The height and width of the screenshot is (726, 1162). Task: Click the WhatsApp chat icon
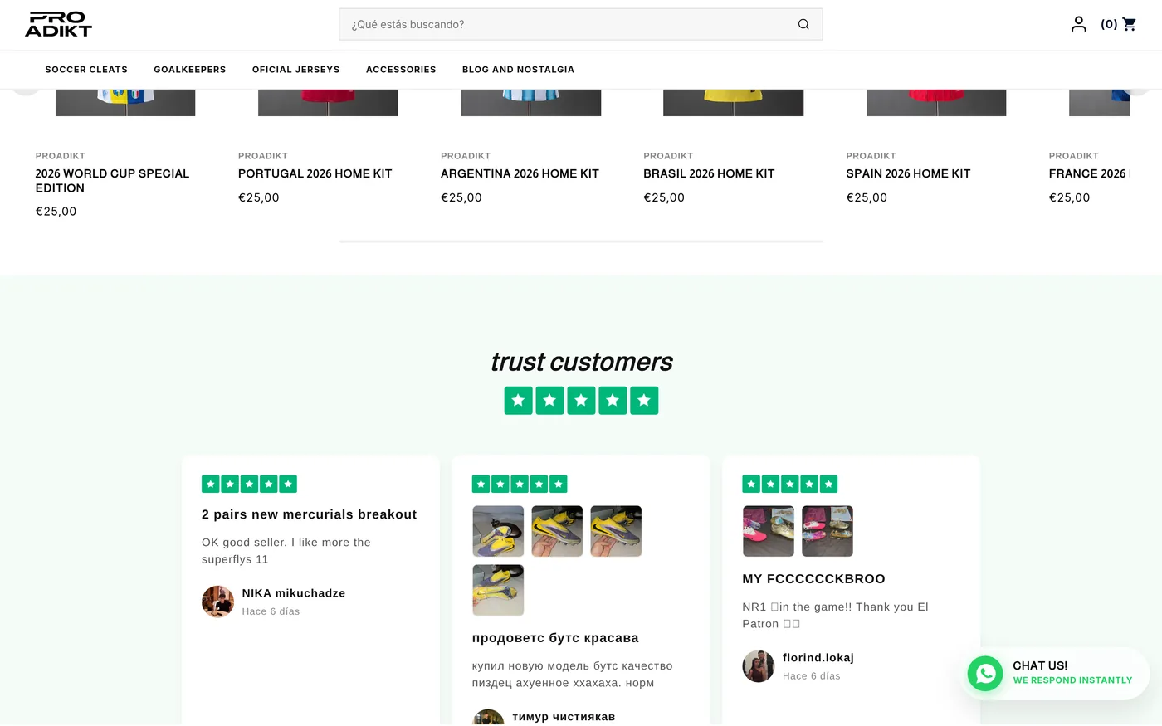[985, 673]
